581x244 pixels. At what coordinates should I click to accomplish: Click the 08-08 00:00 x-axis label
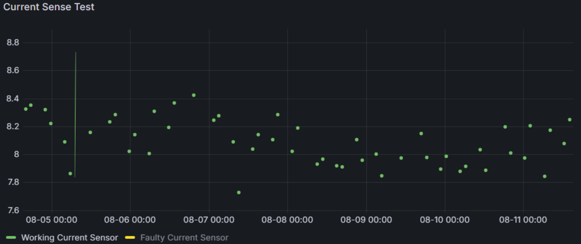[x=288, y=220]
